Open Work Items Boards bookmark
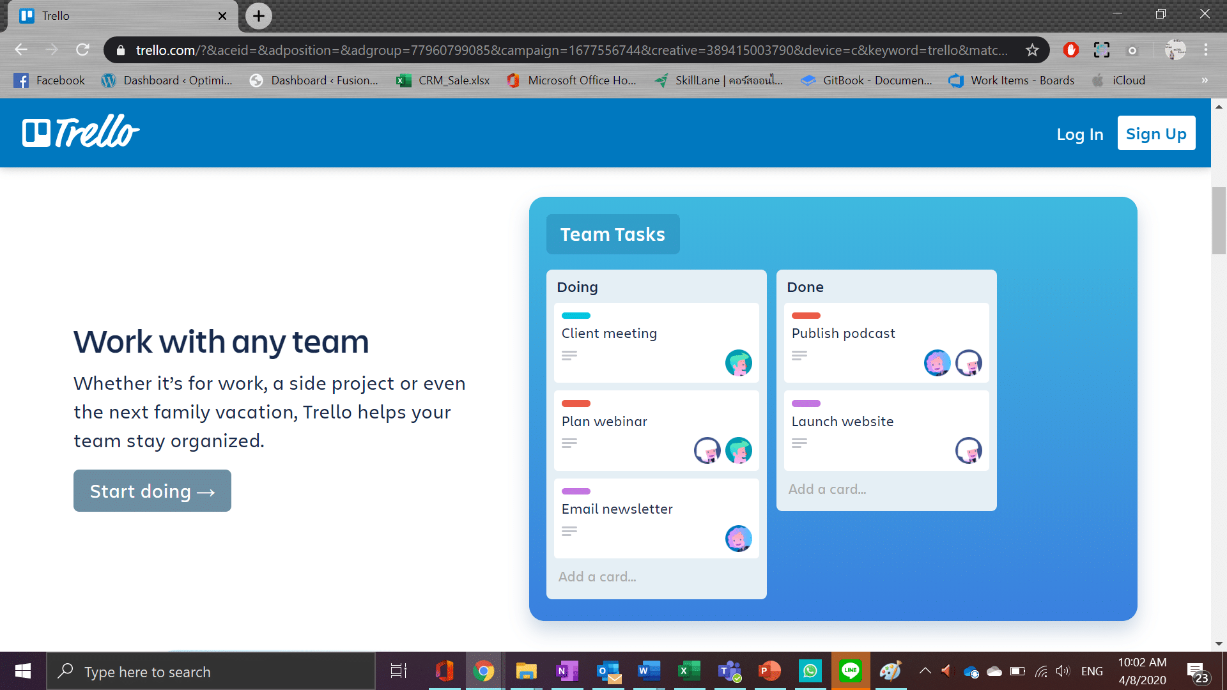 pos(1012,80)
